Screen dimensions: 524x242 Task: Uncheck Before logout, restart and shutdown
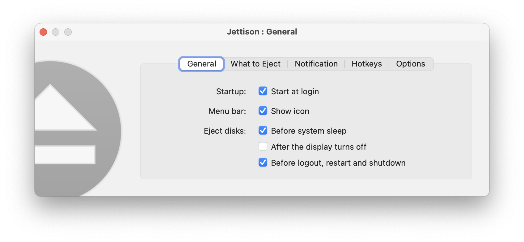[263, 163]
